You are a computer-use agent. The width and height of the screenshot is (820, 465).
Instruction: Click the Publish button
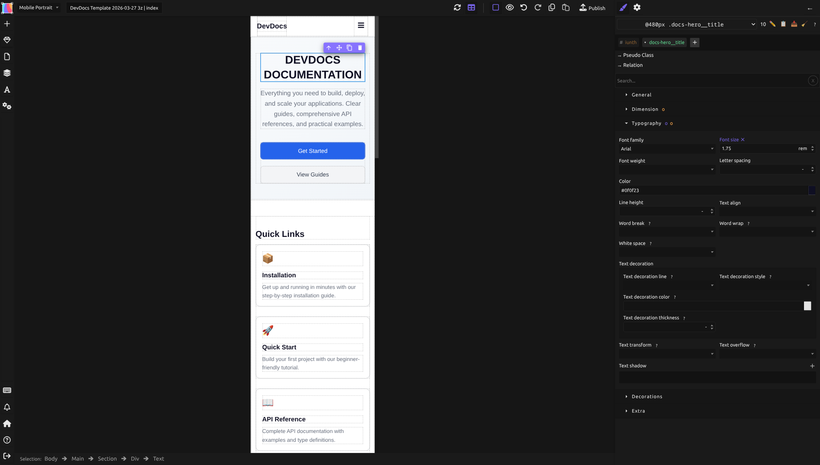click(x=592, y=8)
